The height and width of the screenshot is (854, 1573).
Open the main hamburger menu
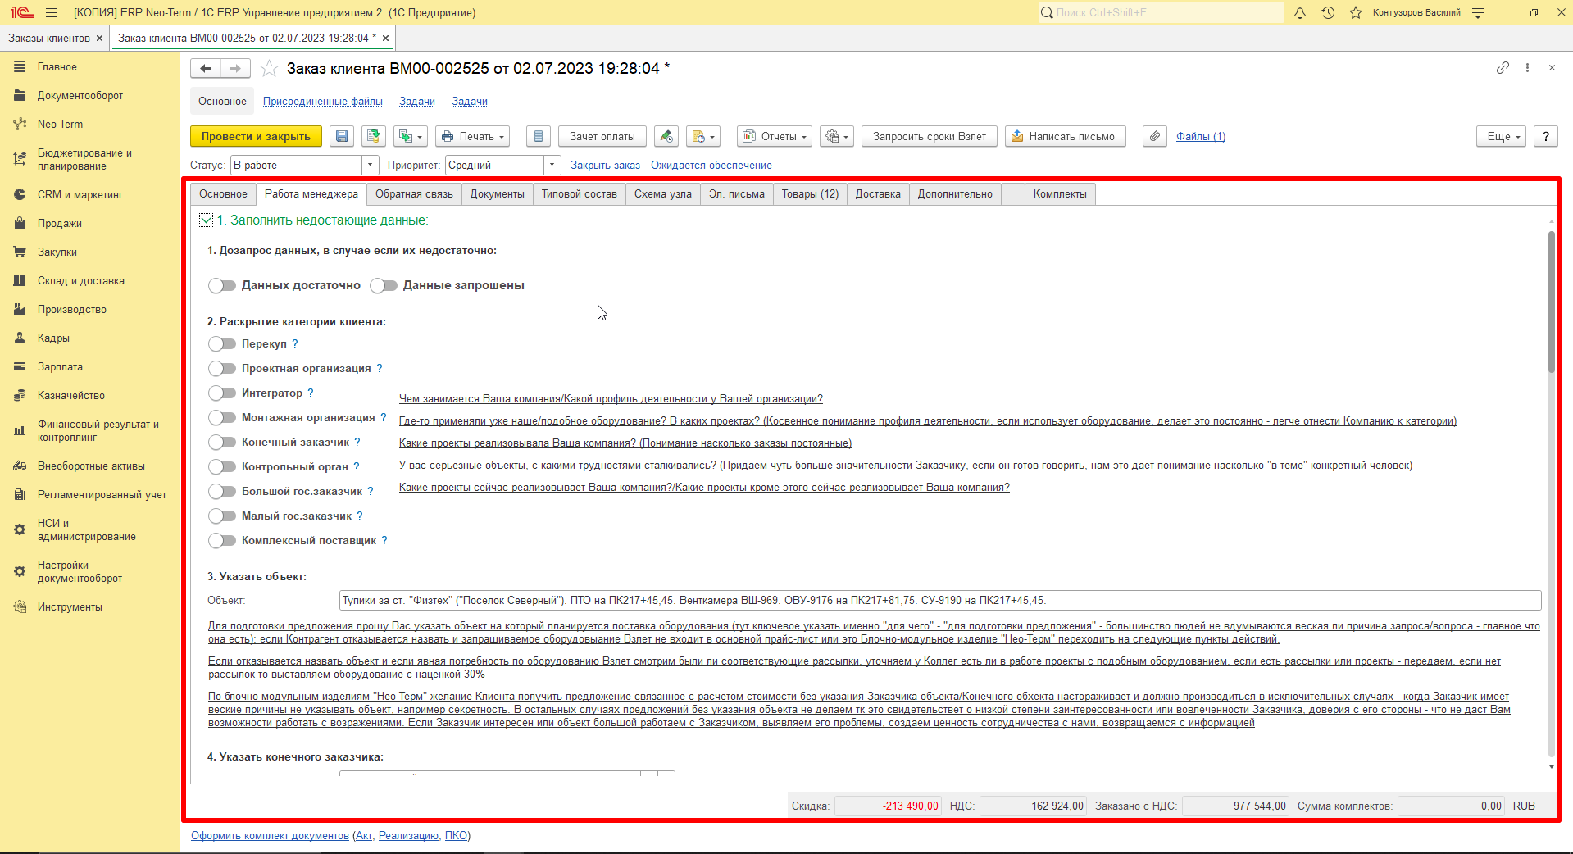(x=52, y=12)
